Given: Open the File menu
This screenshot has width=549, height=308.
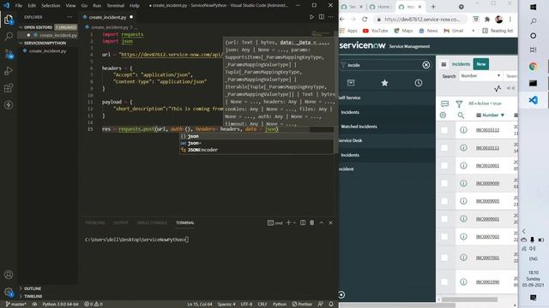Looking at the screenshot, I should coord(19,6).
